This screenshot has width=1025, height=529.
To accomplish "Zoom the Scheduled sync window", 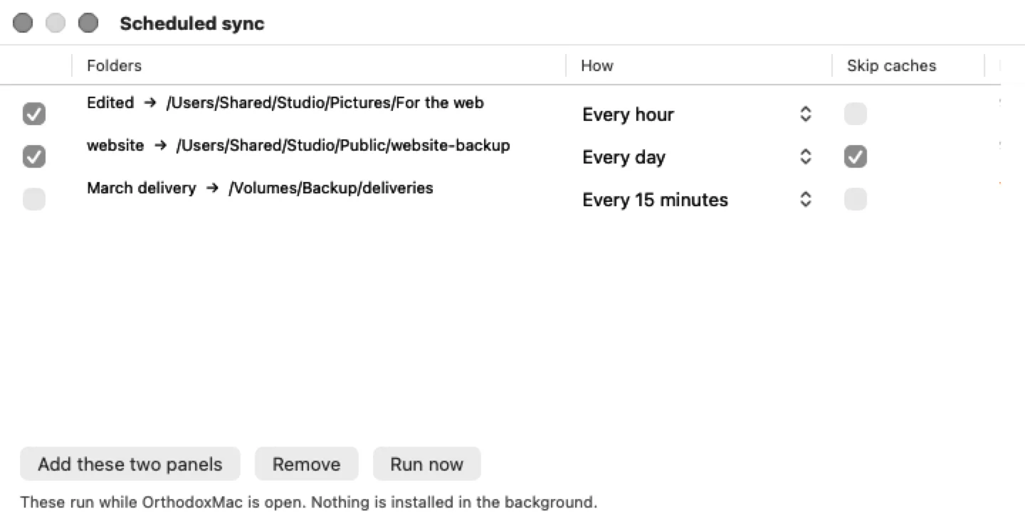I will pos(88,23).
